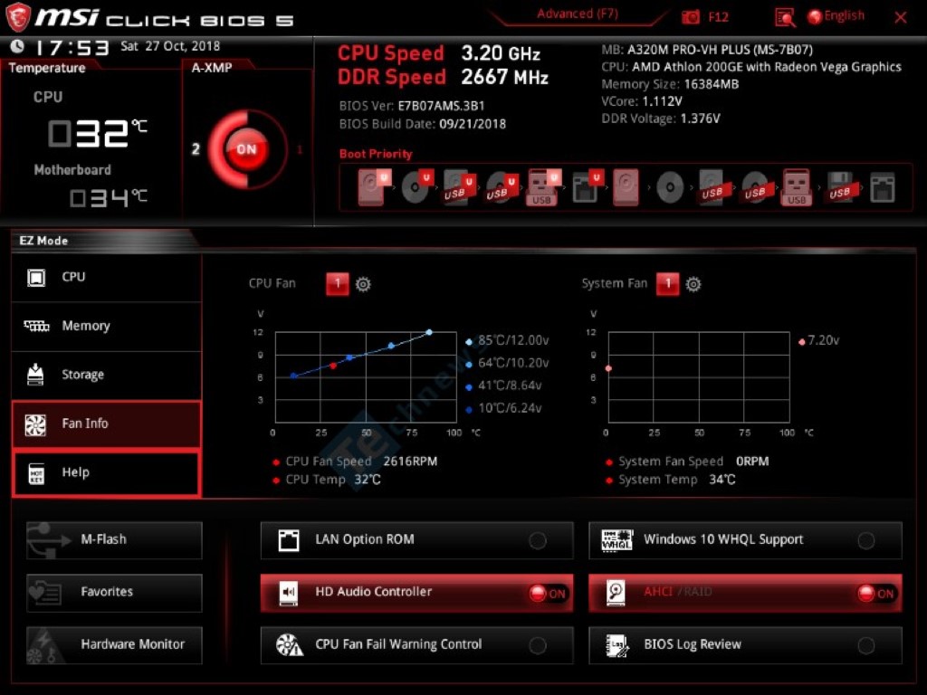The width and height of the screenshot is (927, 695).
Task: Open the Memory tab
Action: (x=107, y=326)
